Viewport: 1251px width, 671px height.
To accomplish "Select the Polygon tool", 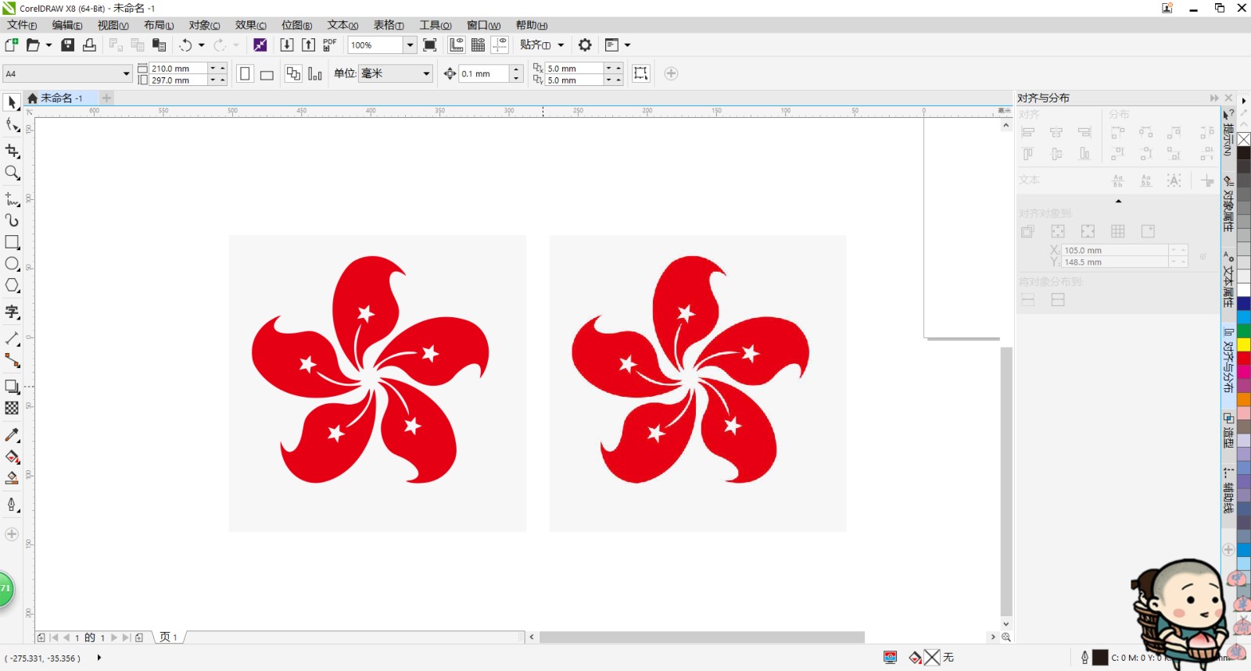I will (x=12, y=286).
